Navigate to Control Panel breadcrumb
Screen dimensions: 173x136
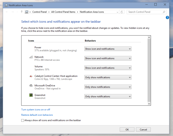click(39, 12)
